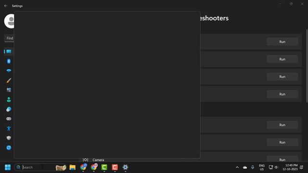Open the Chrome icon with the notification badge
308x173 pixels.
(x=94, y=167)
